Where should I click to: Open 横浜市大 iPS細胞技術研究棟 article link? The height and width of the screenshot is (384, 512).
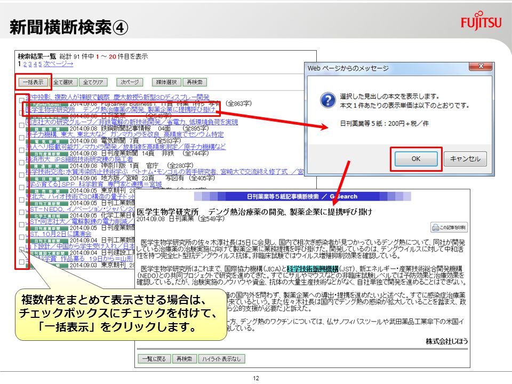click(x=79, y=159)
